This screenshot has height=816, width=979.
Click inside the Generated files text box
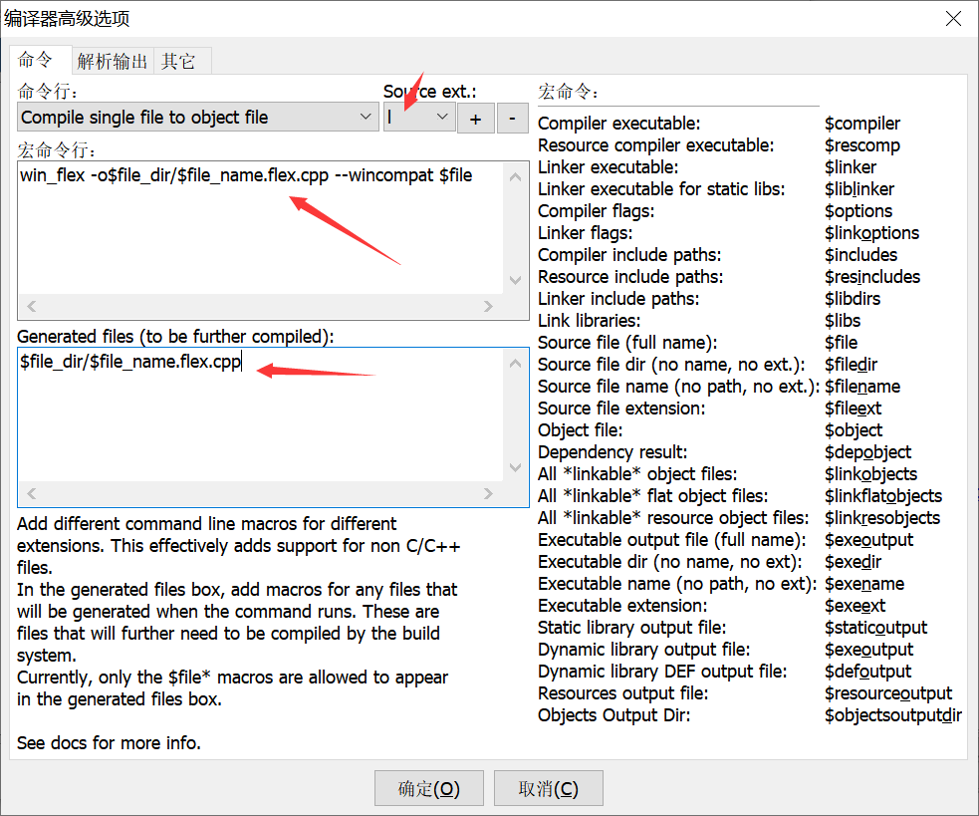click(x=260, y=414)
